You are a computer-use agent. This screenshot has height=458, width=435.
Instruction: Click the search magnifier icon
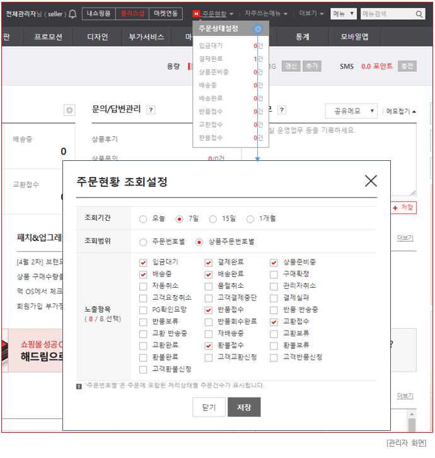(420, 14)
